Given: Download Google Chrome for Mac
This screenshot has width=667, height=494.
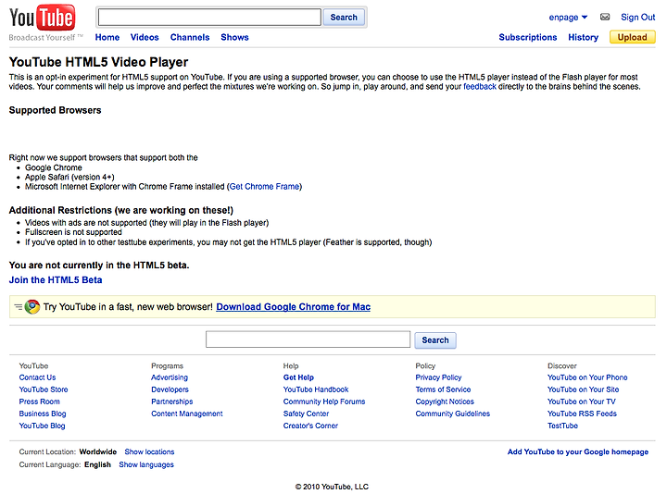Looking at the screenshot, I should click(x=293, y=307).
